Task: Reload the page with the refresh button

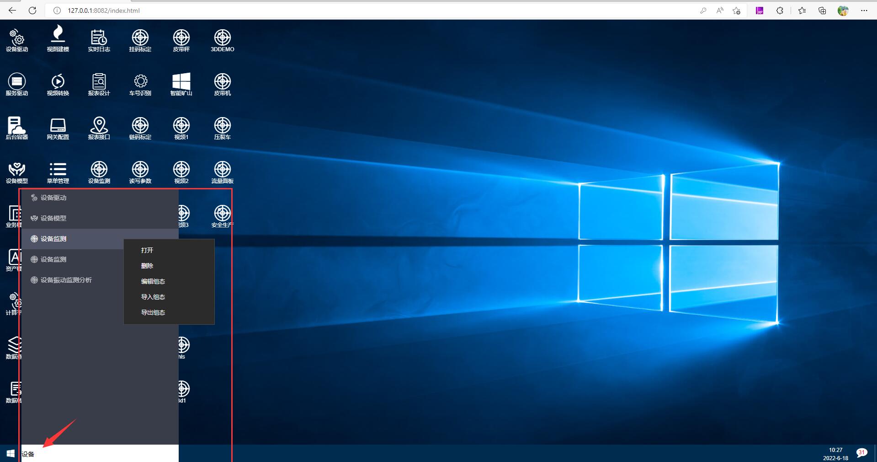Action: coord(32,11)
